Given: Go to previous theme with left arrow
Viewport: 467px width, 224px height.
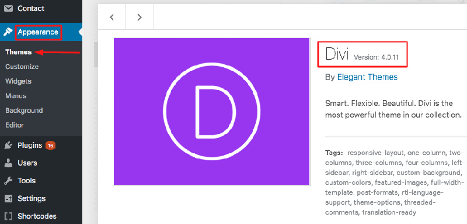Looking at the screenshot, I should (112, 18).
